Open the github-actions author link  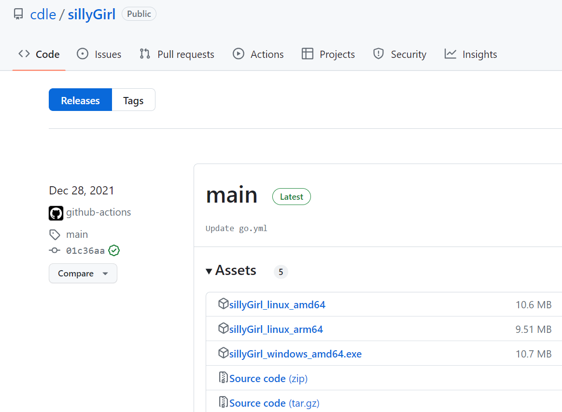click(98, 212)
